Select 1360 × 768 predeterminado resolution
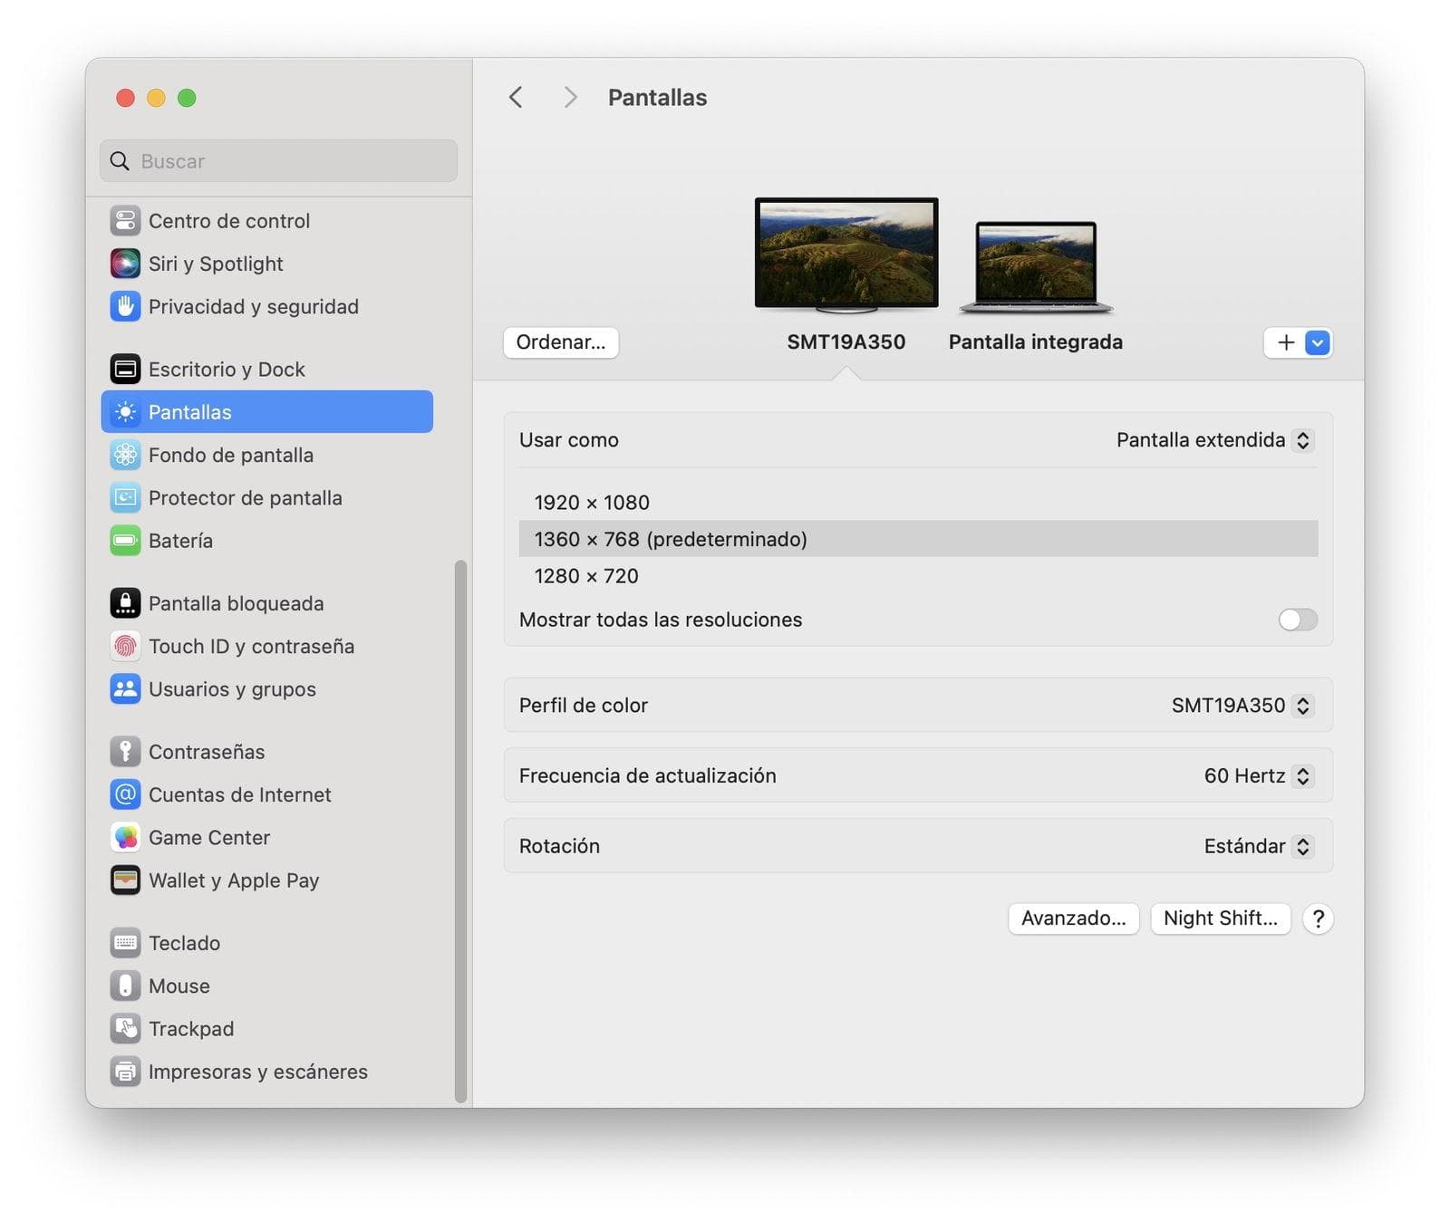Screen dimensions: 1450x1221 click(x=918, y=539)
